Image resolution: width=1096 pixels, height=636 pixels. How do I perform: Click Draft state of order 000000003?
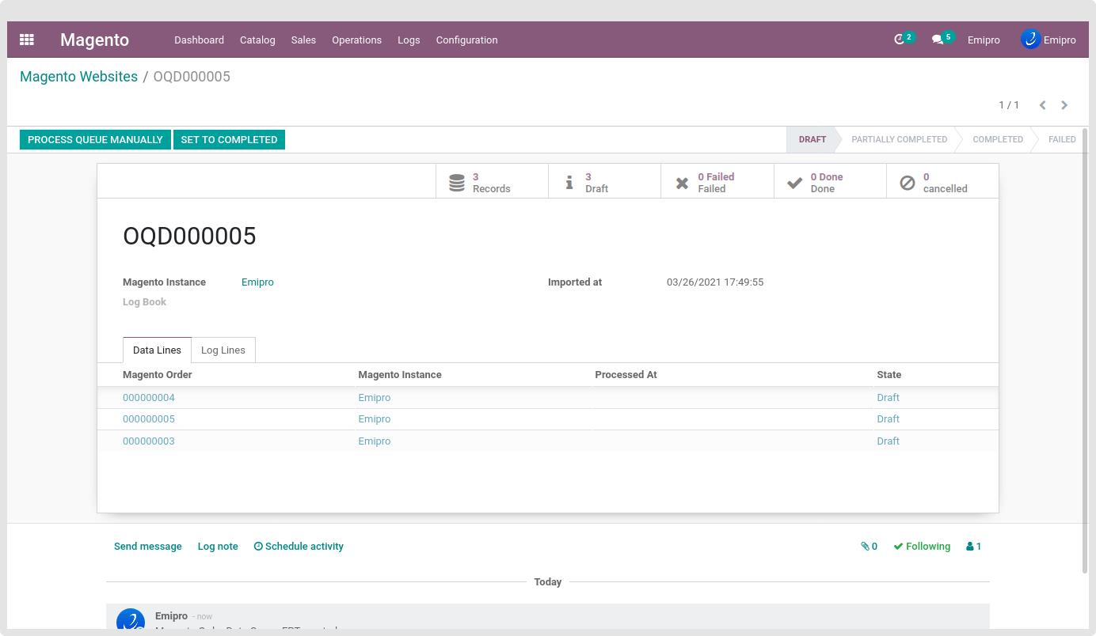[888, 441]
